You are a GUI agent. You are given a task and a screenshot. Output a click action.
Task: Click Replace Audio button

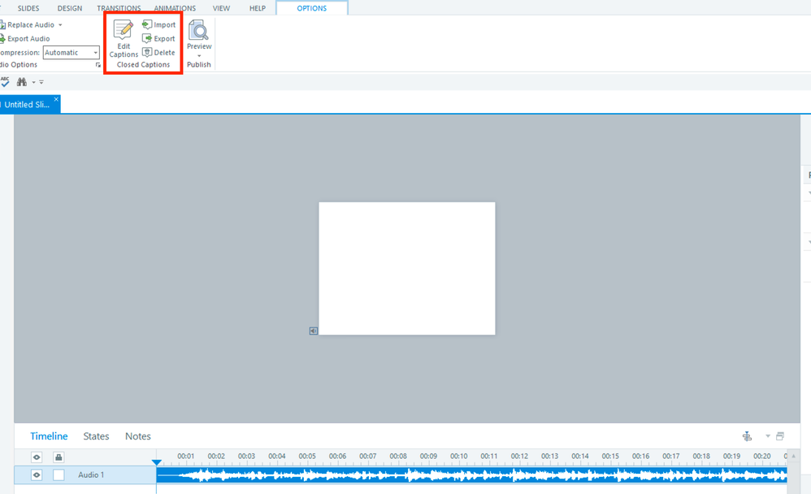click(27, 24)
